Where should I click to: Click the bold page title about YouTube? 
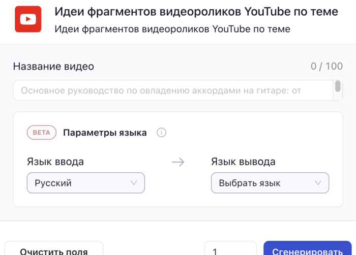tap(196, 12)
